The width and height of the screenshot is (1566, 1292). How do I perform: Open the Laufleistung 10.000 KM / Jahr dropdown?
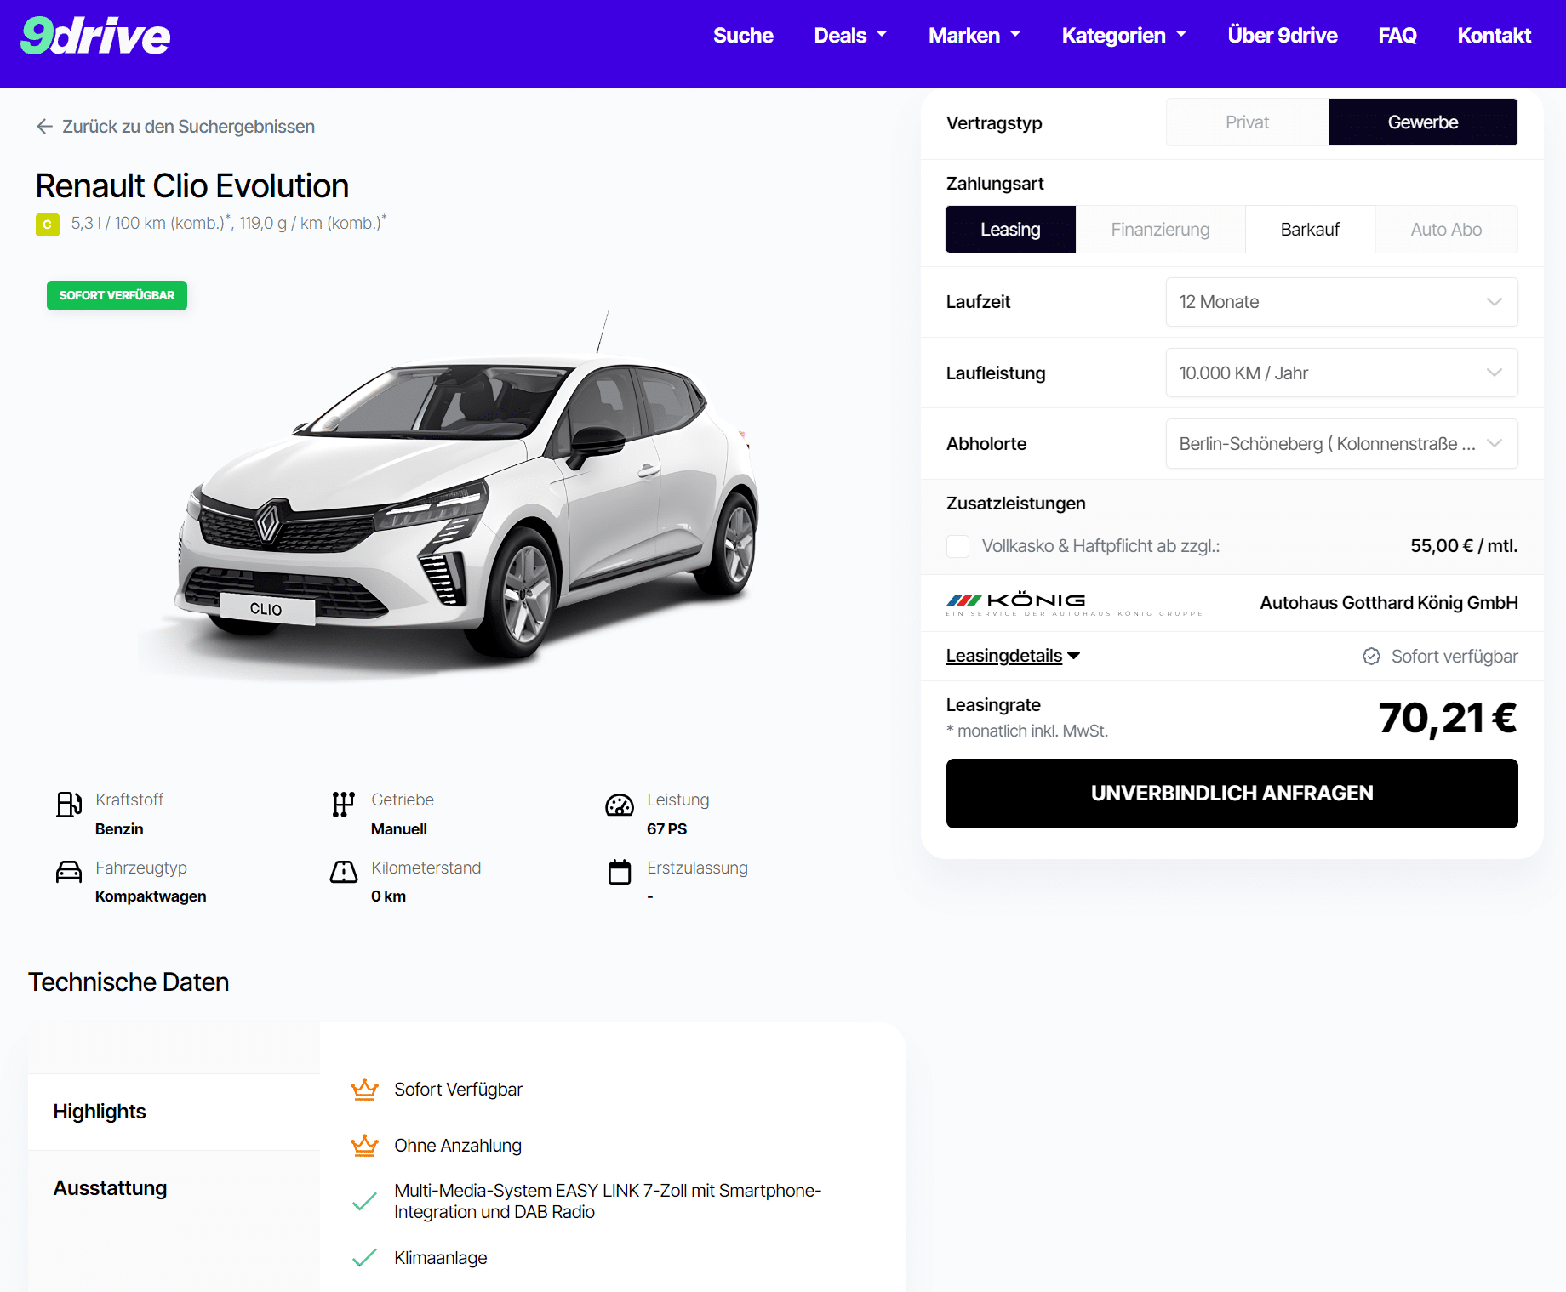[x=1341, y=373]
